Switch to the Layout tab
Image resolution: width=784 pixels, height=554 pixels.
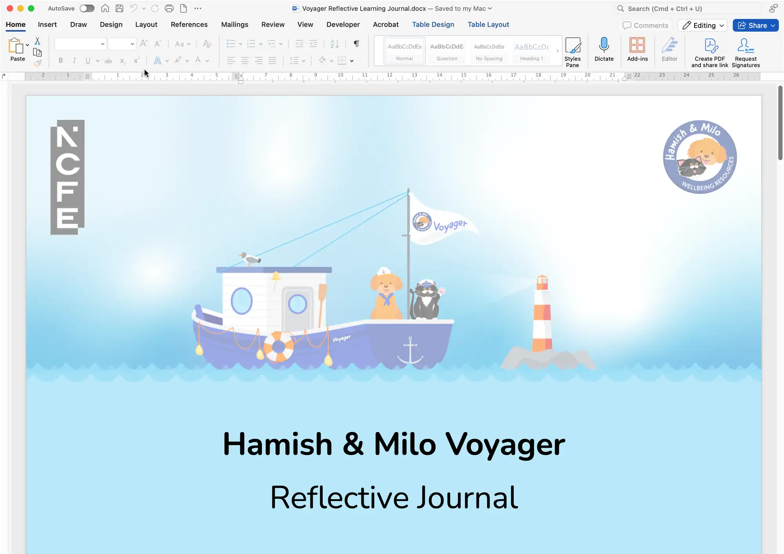146,24
